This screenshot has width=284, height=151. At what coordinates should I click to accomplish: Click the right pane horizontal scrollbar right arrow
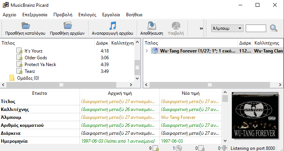[280, 85]
